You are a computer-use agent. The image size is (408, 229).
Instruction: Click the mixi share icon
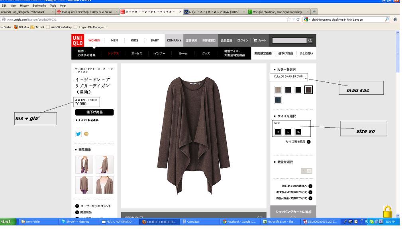point(86,134)
